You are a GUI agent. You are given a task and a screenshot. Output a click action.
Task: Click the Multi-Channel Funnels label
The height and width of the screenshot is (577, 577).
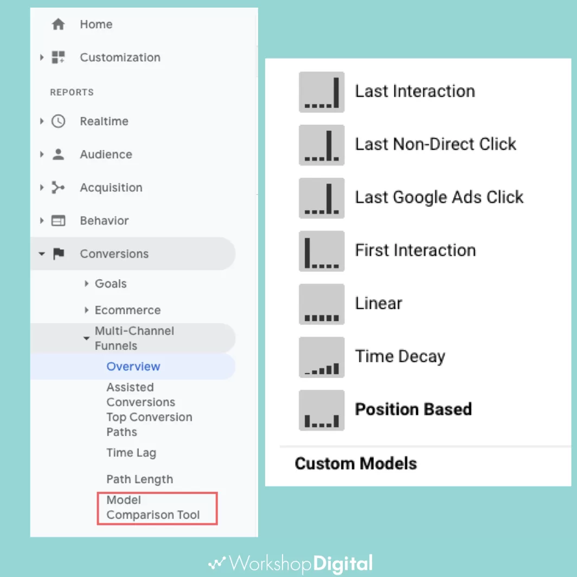(x=134, y=338)
